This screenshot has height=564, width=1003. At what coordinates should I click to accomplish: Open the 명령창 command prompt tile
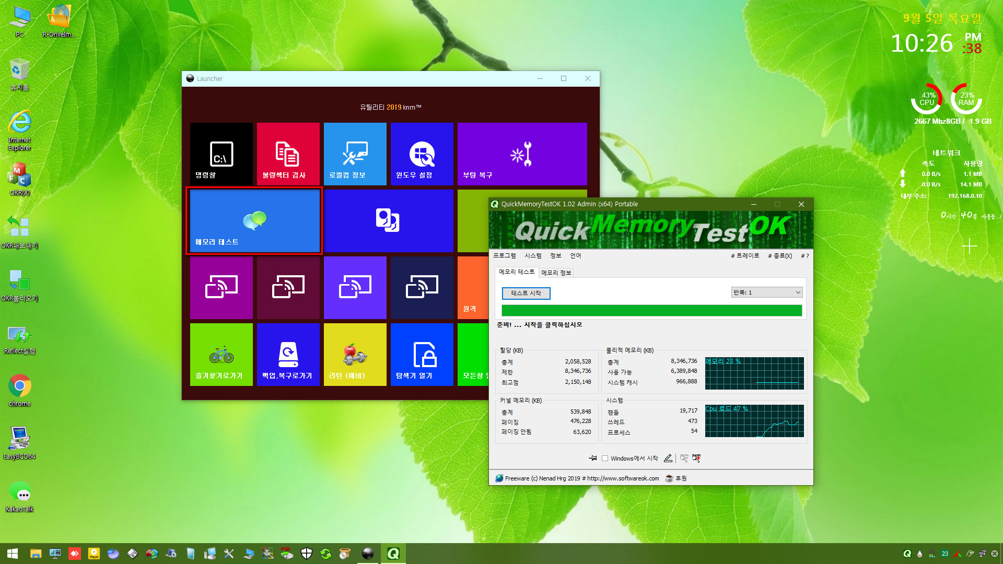(x=221, y=154)
